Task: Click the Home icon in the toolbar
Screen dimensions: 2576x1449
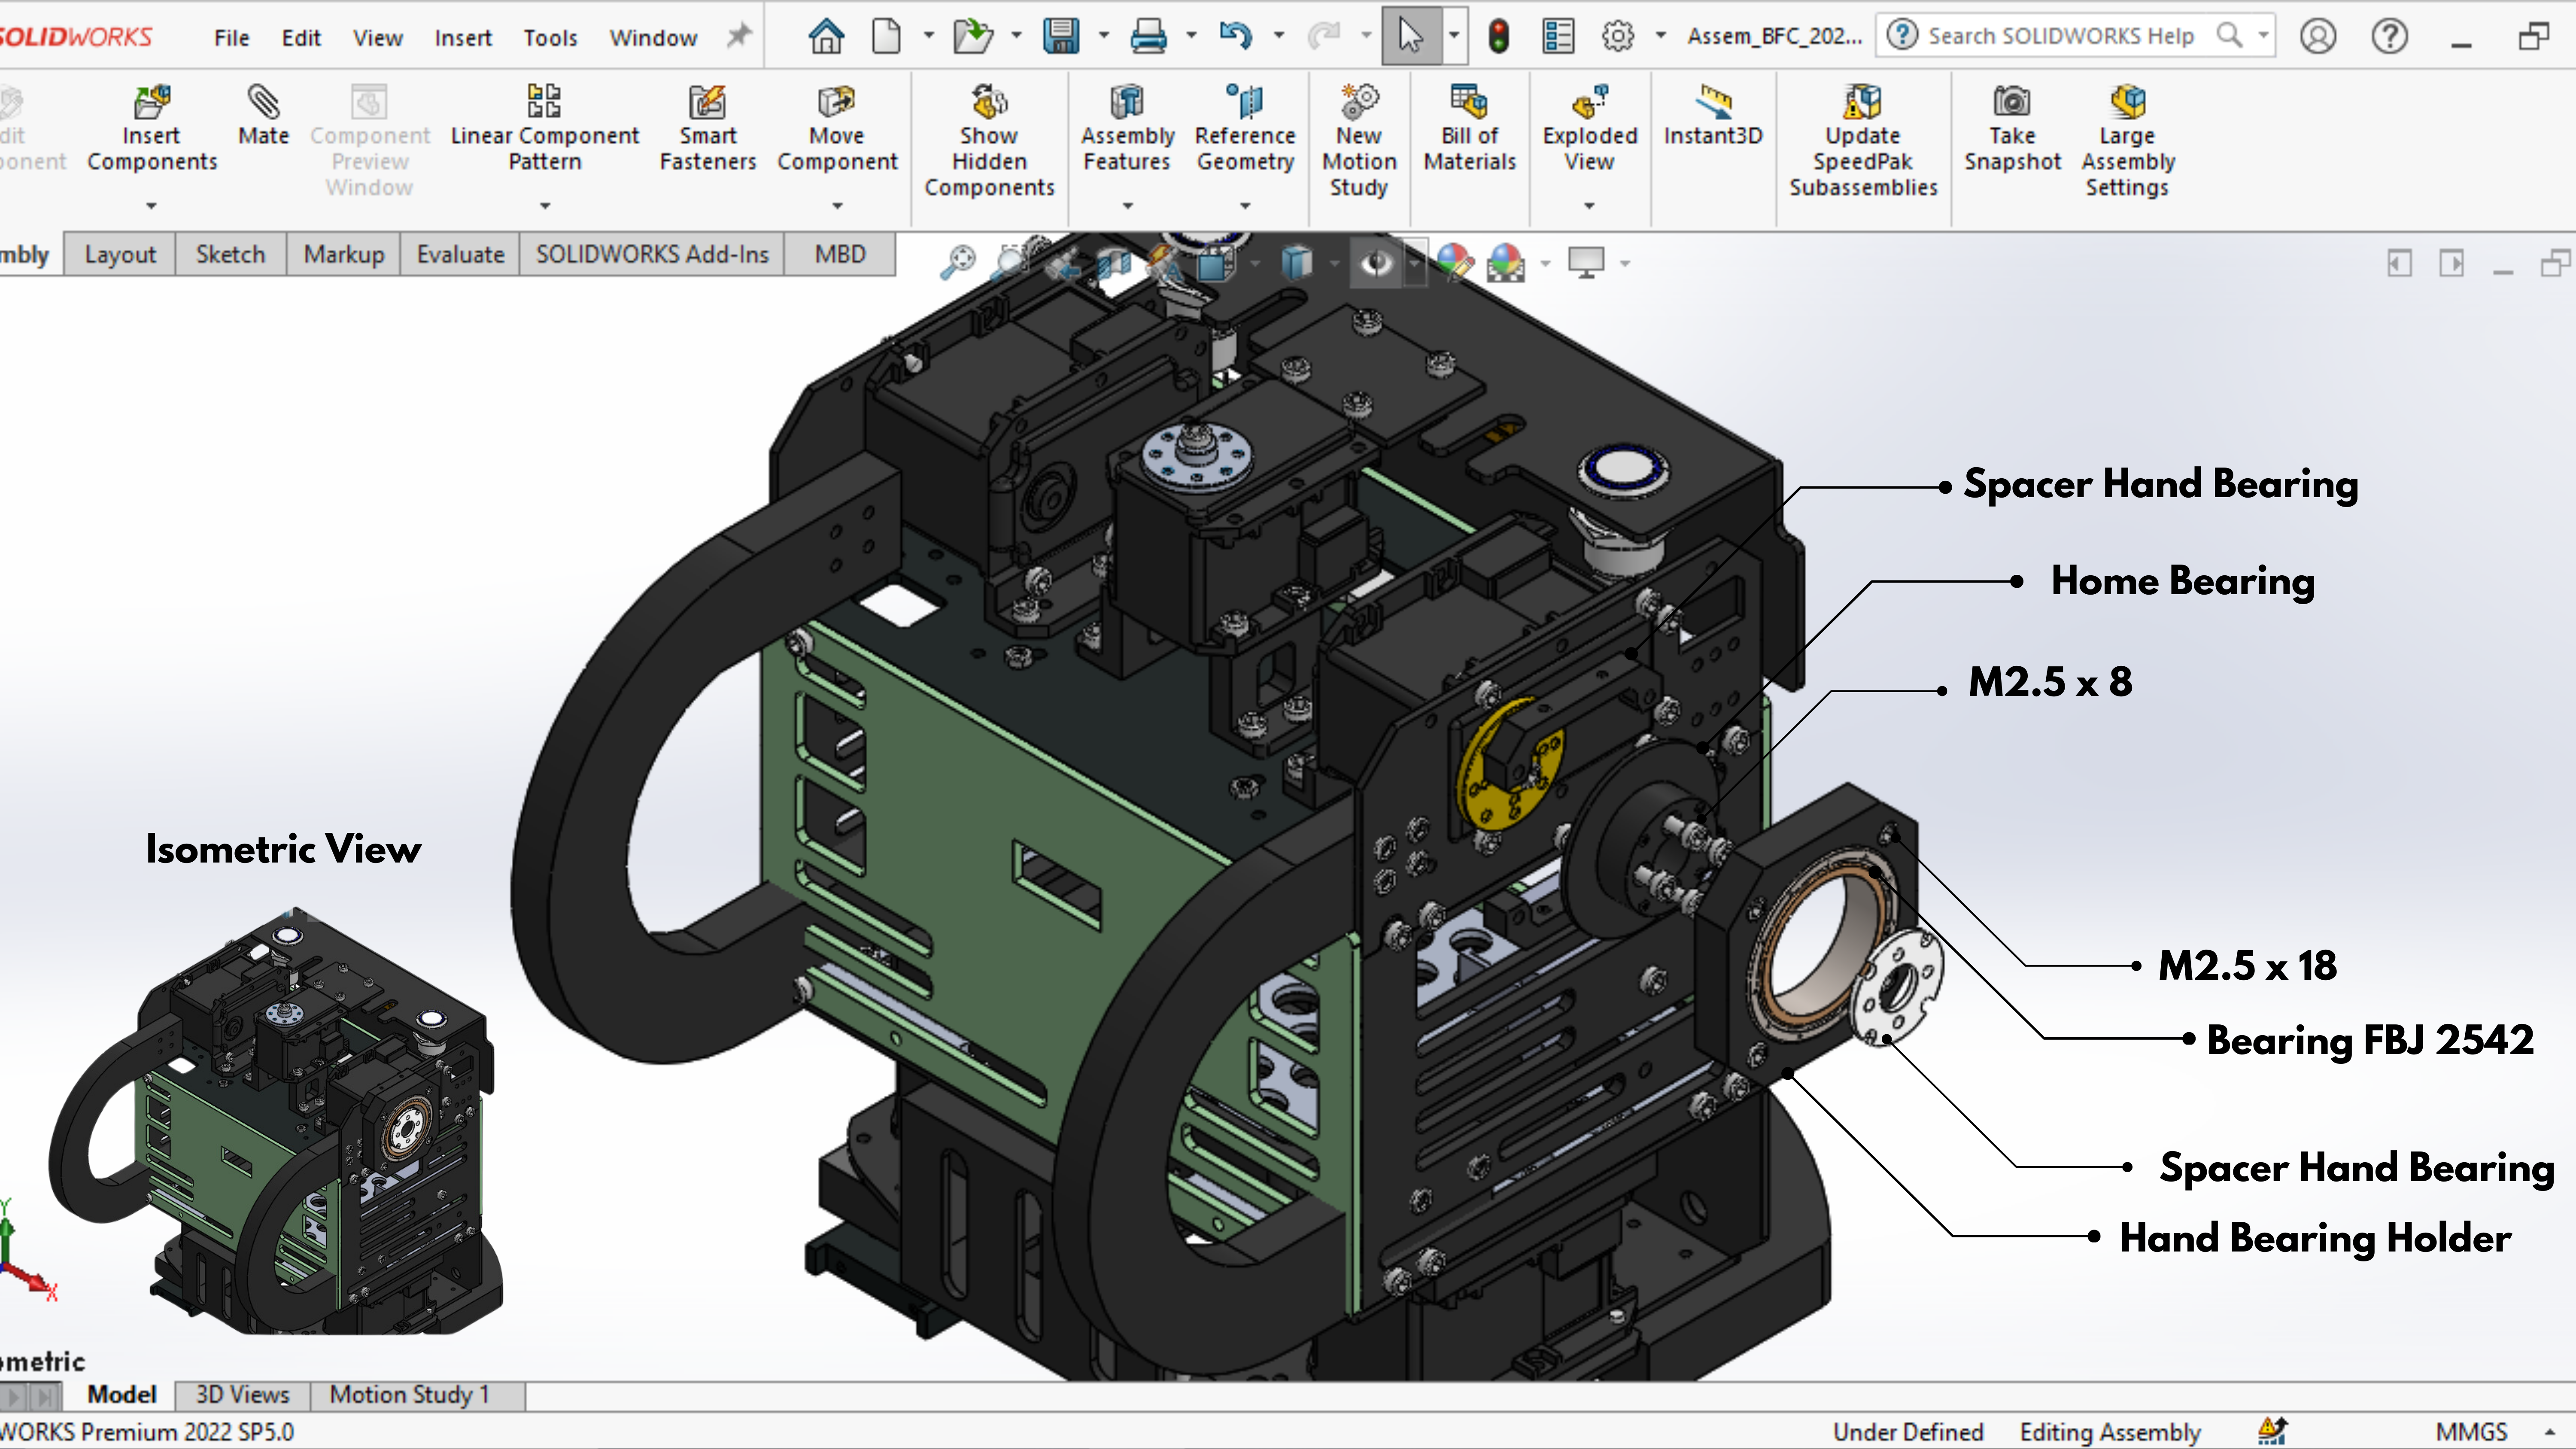Action: (826, 36)
